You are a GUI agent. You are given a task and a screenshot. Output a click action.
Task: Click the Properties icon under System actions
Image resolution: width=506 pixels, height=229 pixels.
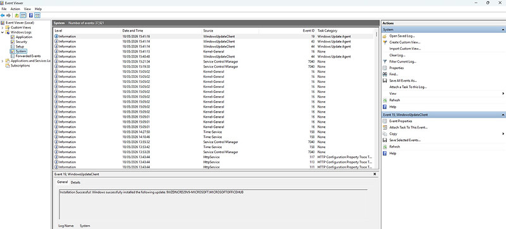(x=385, y=68)
